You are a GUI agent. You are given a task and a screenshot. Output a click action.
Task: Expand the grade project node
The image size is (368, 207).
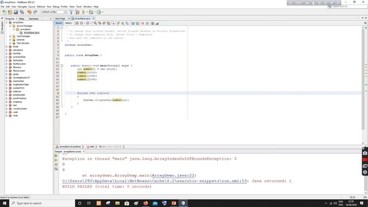tap(6, 74)
